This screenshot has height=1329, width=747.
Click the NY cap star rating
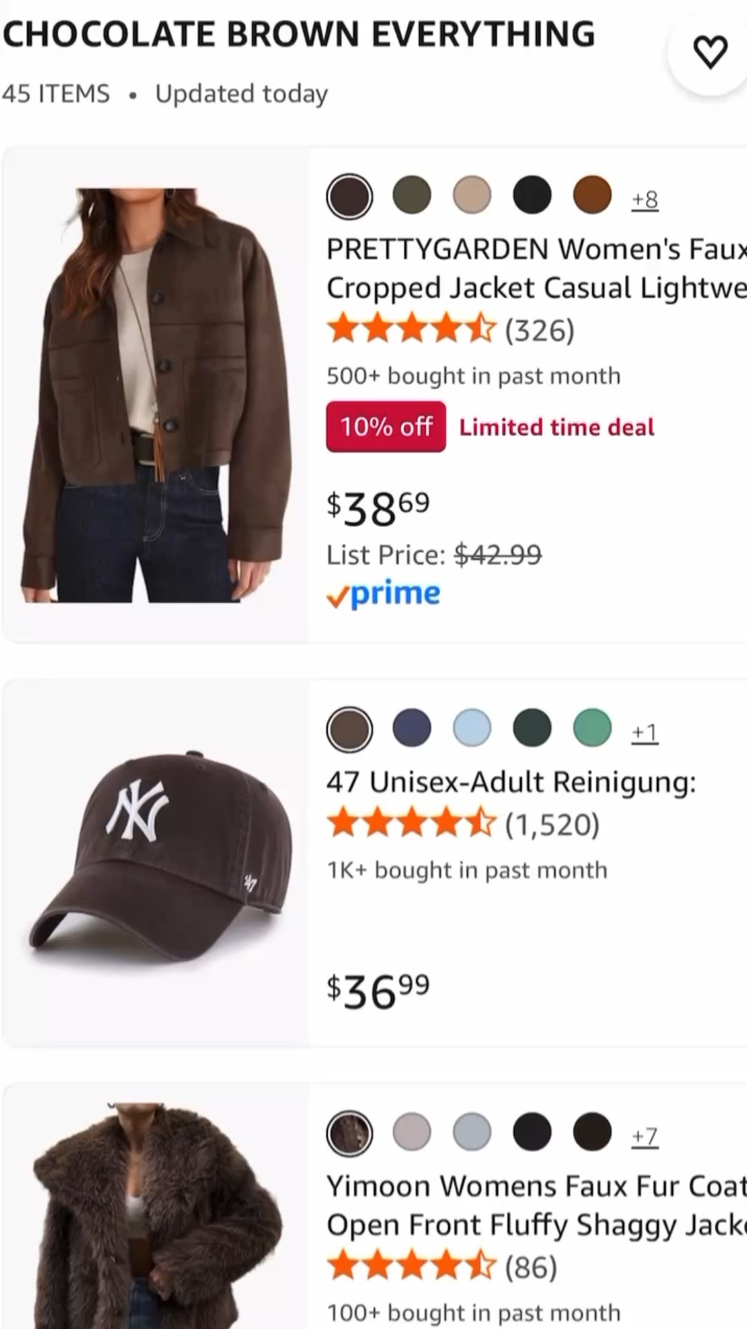pyautogui.click(x=412, y=824)
